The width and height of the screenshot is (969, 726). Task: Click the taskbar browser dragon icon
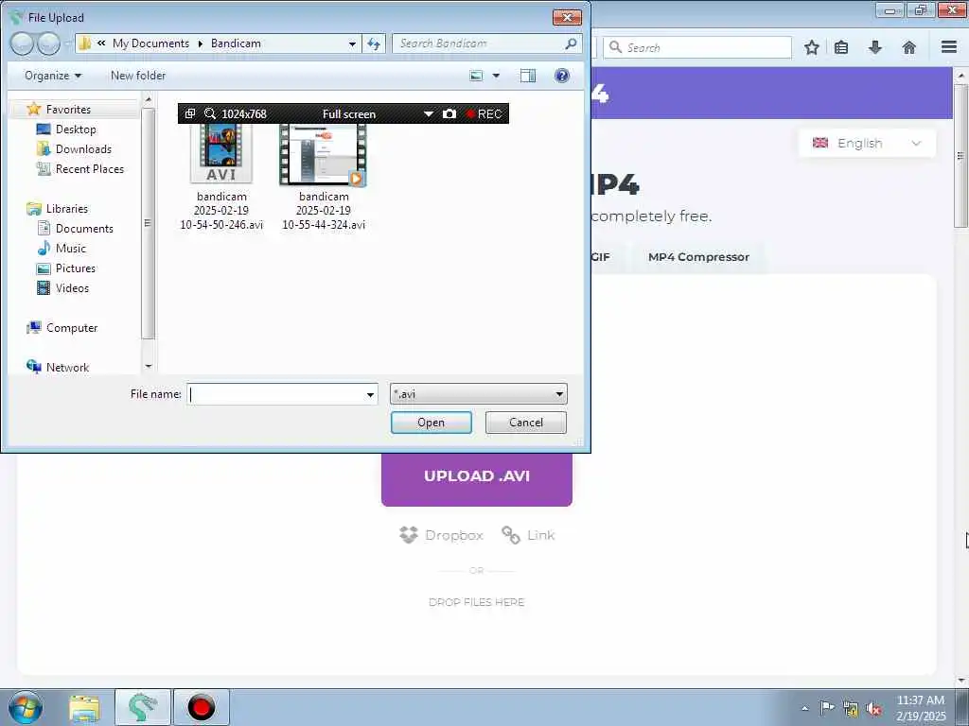(142, 707)
